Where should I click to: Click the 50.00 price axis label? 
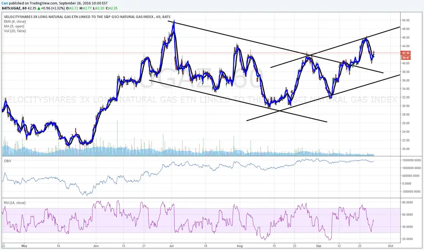[x=406, y=20]
